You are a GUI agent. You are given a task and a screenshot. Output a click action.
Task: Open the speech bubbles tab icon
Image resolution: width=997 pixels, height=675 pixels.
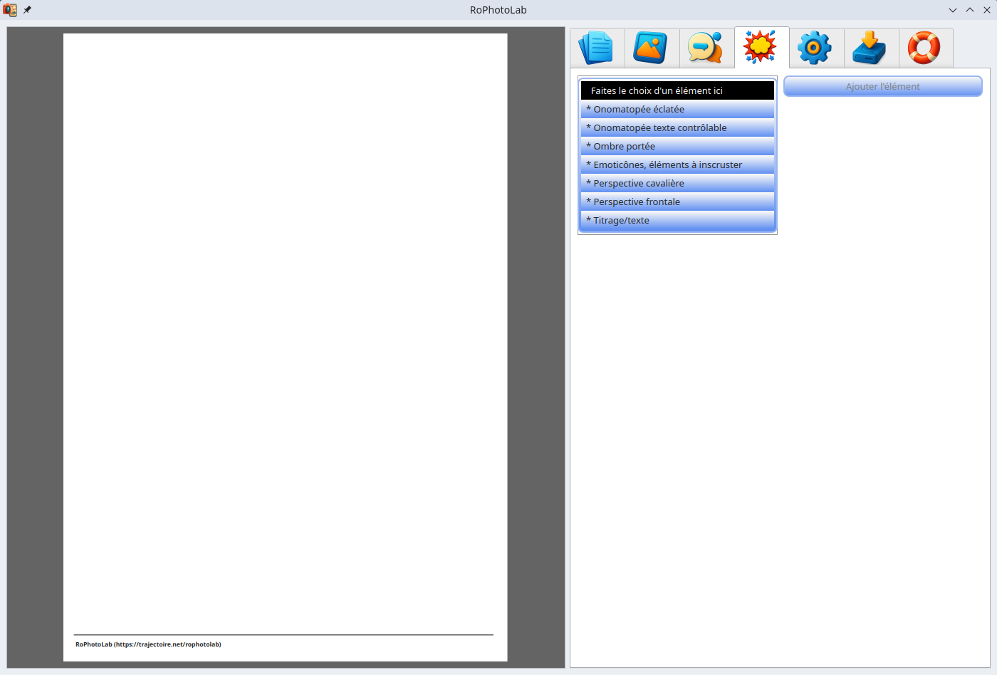pyautogui.click(x=706, y=48)
